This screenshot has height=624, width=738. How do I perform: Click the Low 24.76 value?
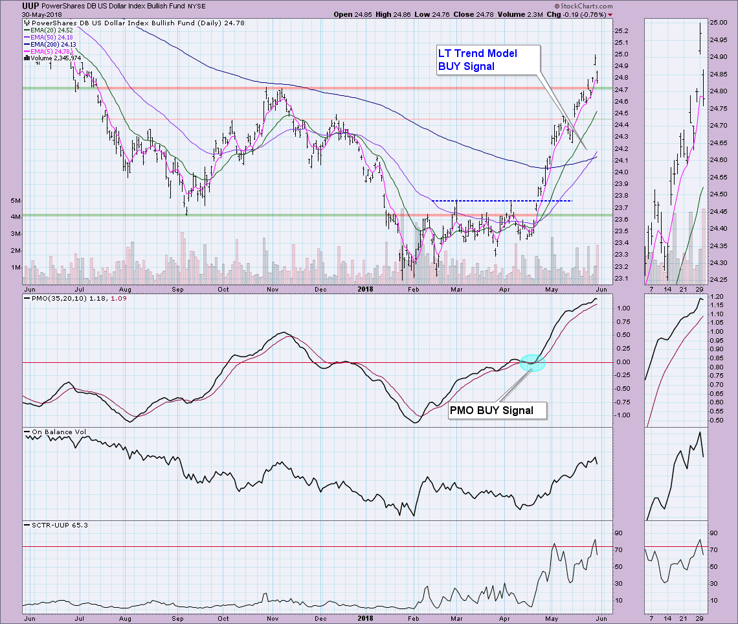point(432,15)
